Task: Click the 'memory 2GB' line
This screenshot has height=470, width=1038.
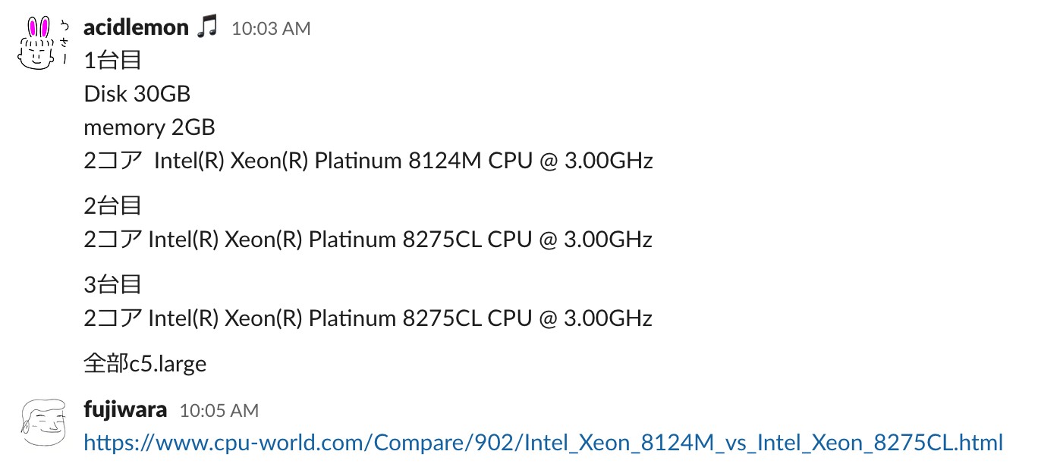Action: 149,127
